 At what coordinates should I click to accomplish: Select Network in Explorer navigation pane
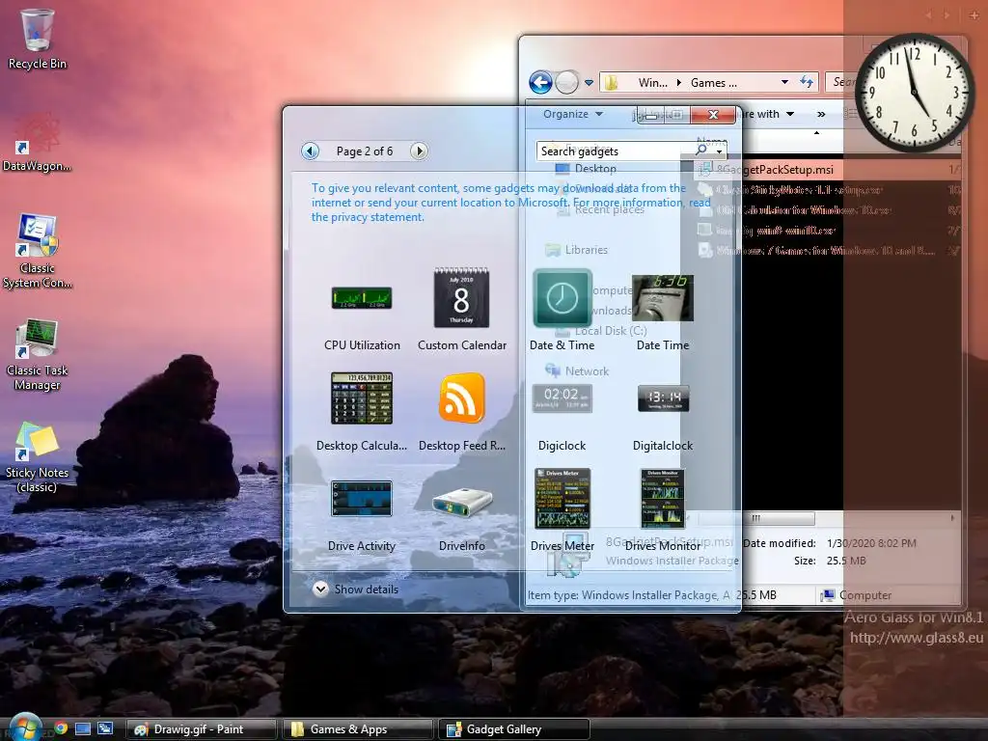click(x=577, y=371)
